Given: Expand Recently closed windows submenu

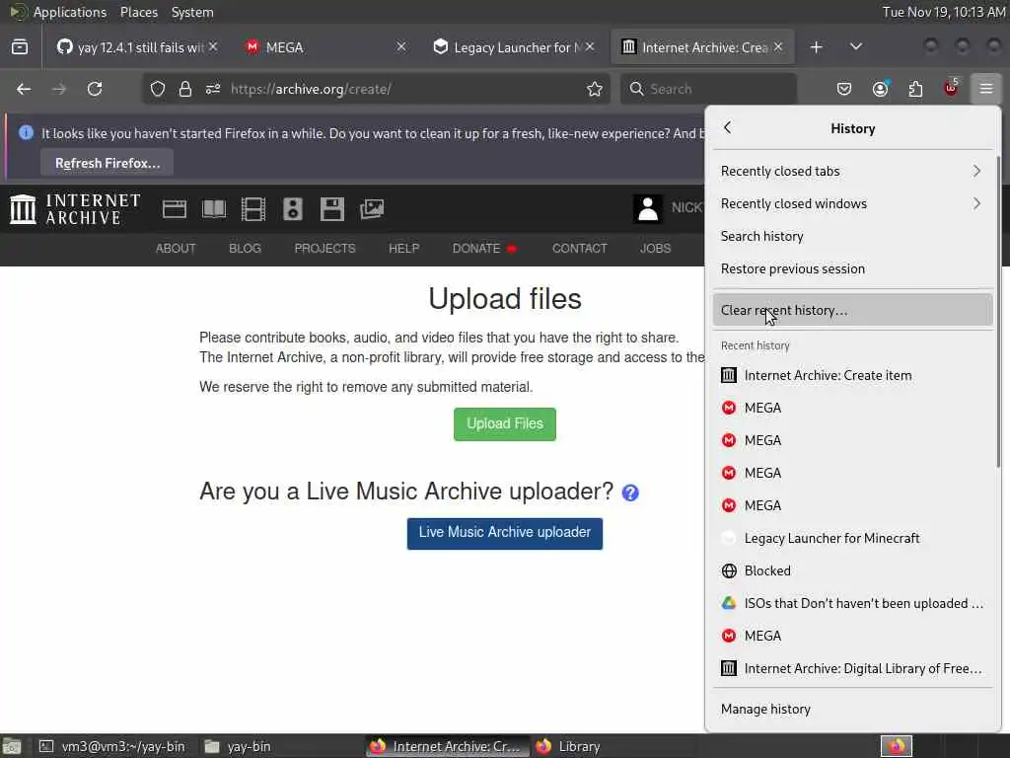Looking at the screenshot, I should click(852, 203).
